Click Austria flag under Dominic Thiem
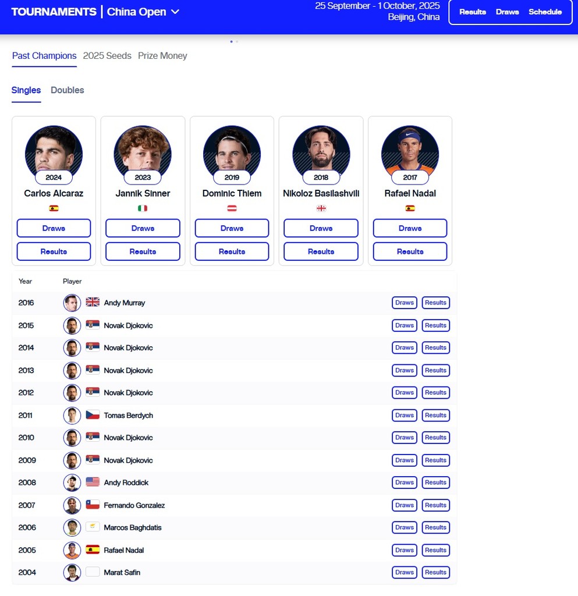The image size is (578, 596). 232,208
